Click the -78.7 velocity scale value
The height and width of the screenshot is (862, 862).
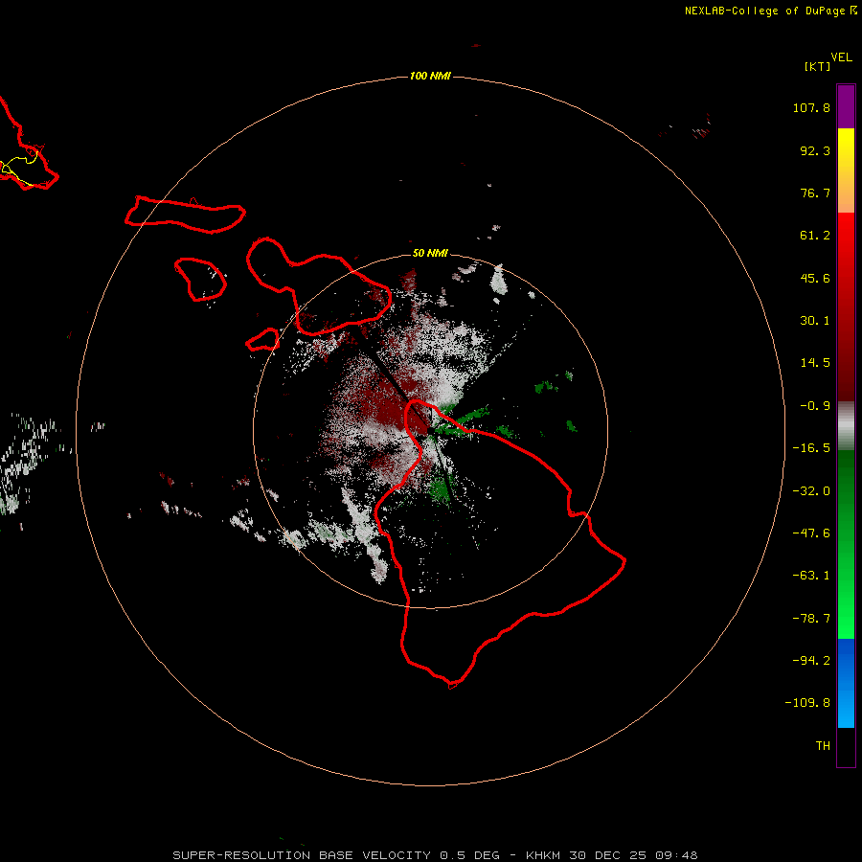tap(811, 619)
